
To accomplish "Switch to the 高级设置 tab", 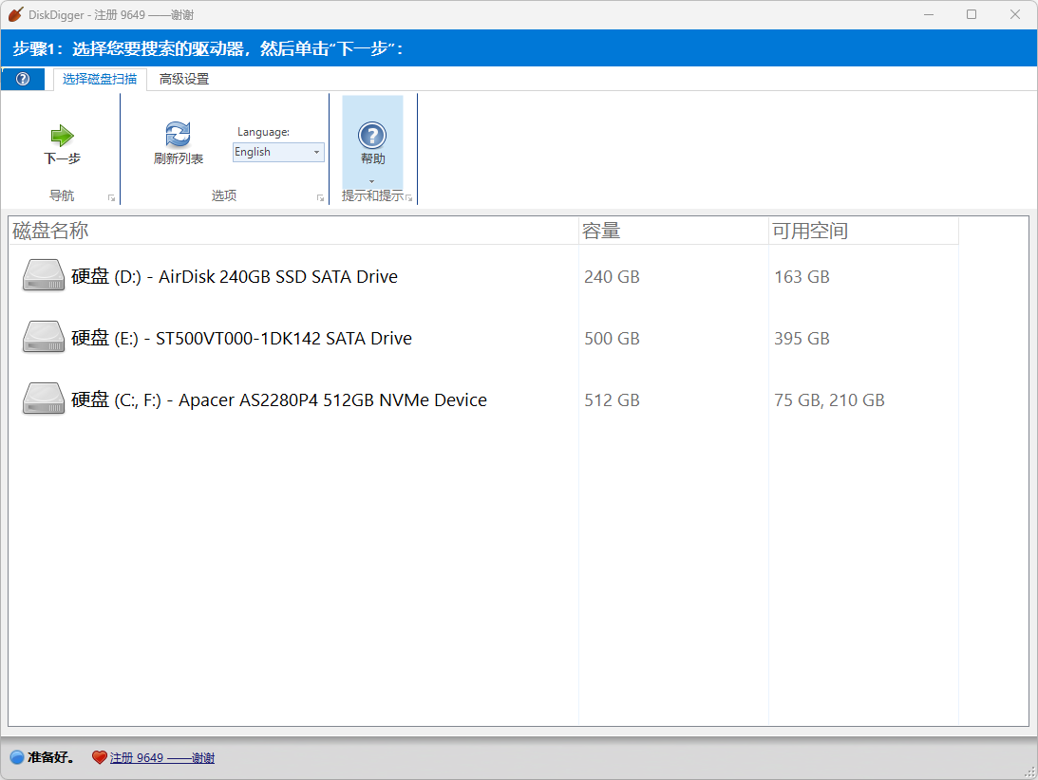I will tap(184, 79).
